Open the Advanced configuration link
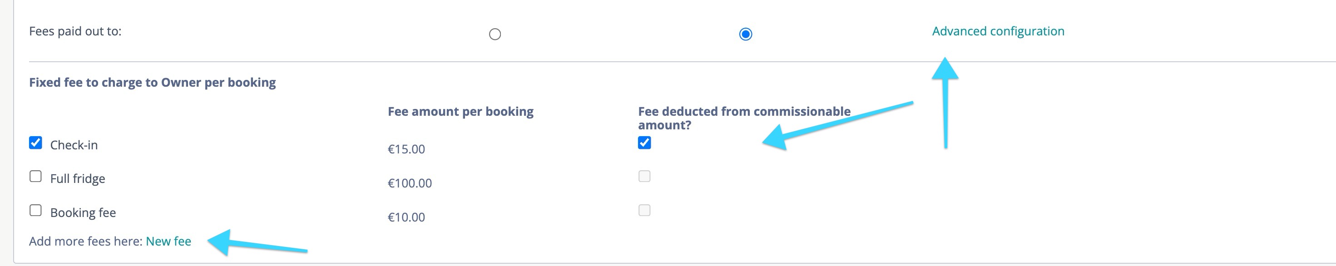 (x=998, y=31)
